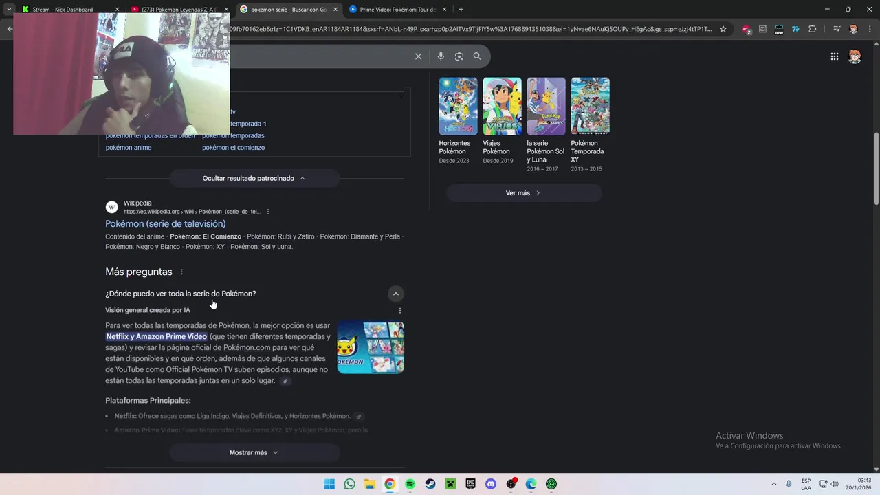Open the la serie Pokémon Sol y Luna card
Viewport: 880px width, 495px height.
(546, 124)
